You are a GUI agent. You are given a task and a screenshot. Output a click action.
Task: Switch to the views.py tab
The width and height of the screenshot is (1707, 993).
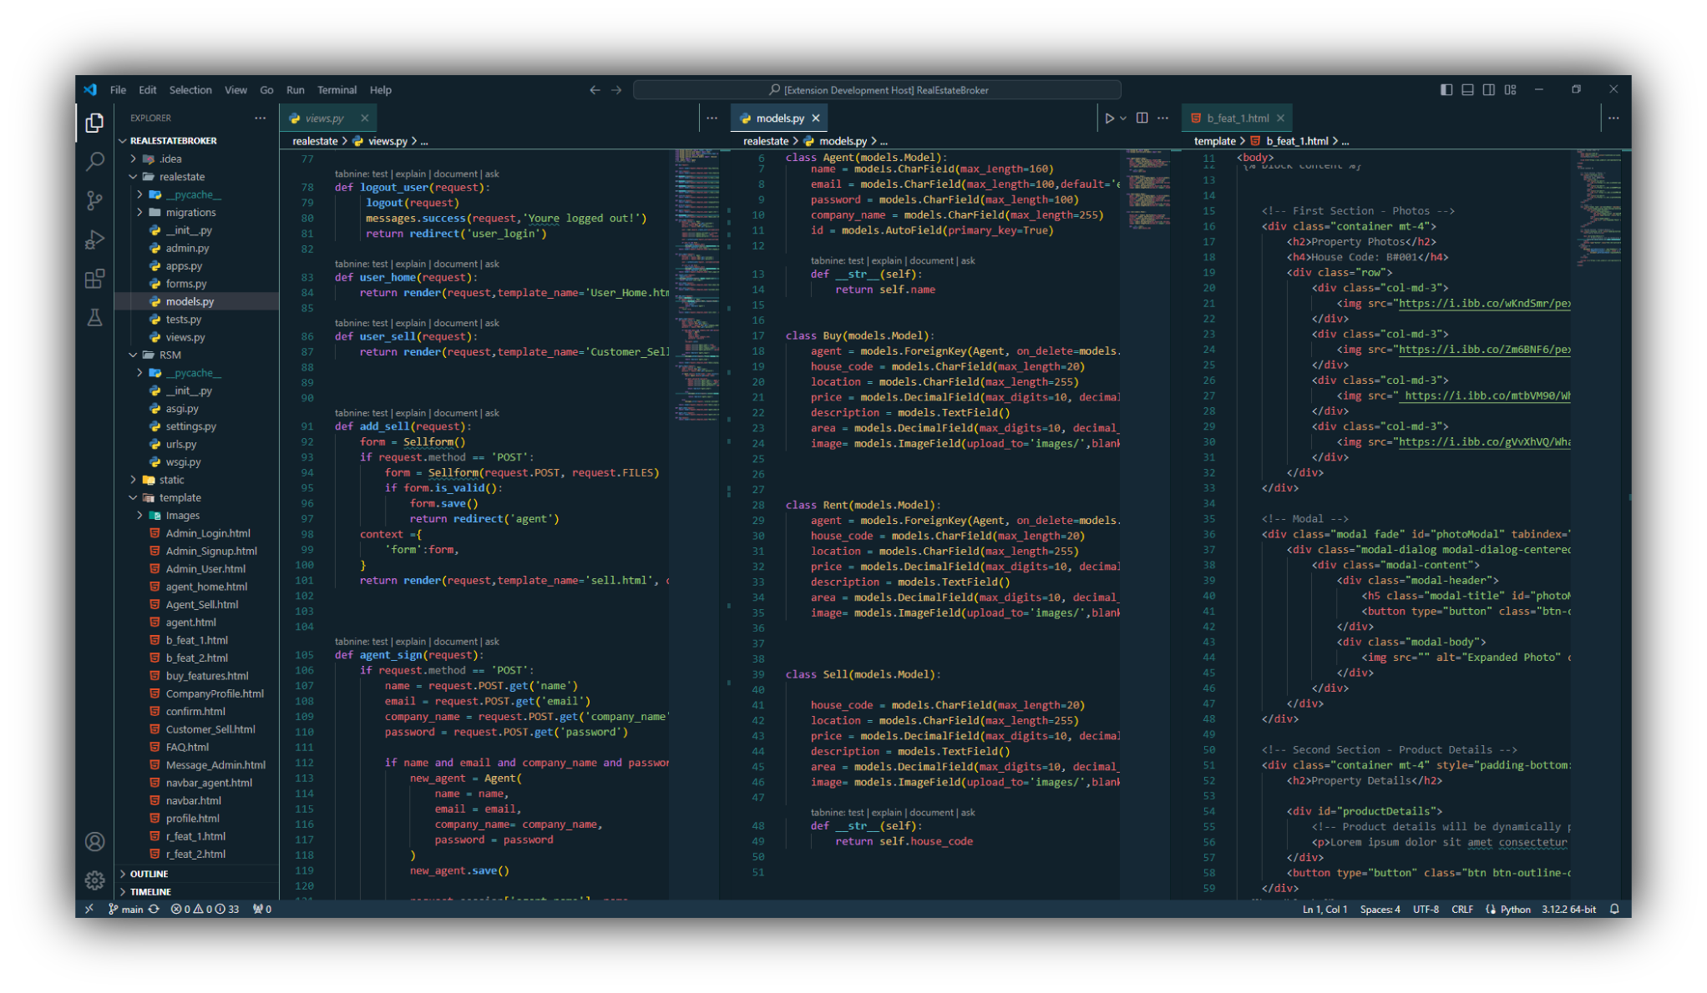point(324,118)
